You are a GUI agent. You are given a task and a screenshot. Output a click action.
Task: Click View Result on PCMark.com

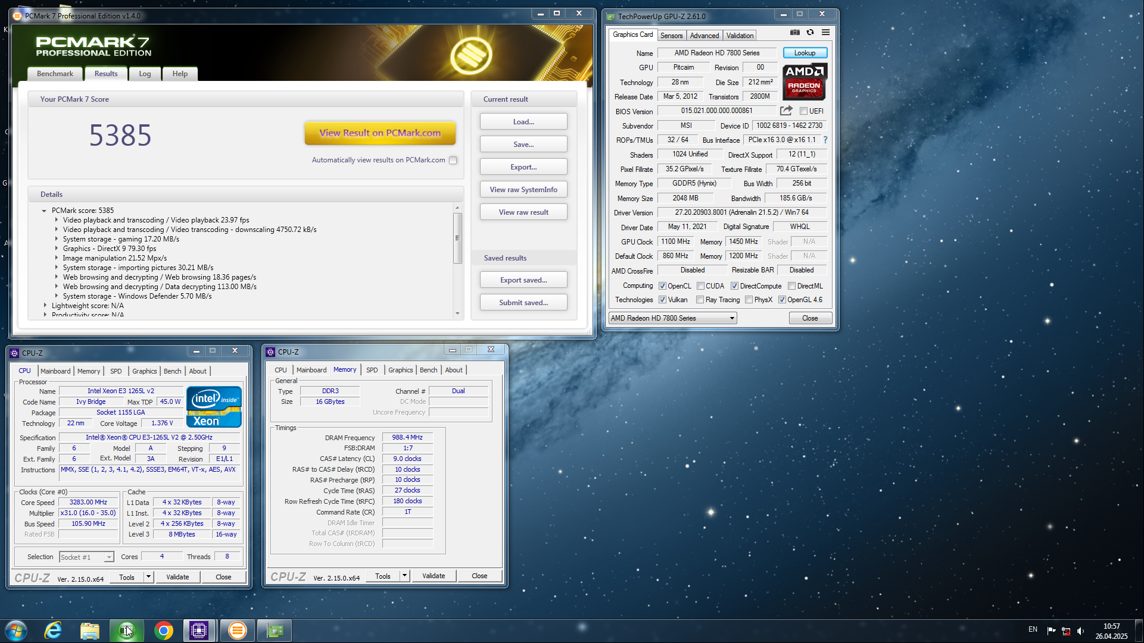pyautogui.click(x=380, y=133)
